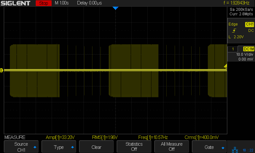Viewport: 255px width, 153px height.
Task: Click the Edge trigger type label
Action: [x=233, y=24]
